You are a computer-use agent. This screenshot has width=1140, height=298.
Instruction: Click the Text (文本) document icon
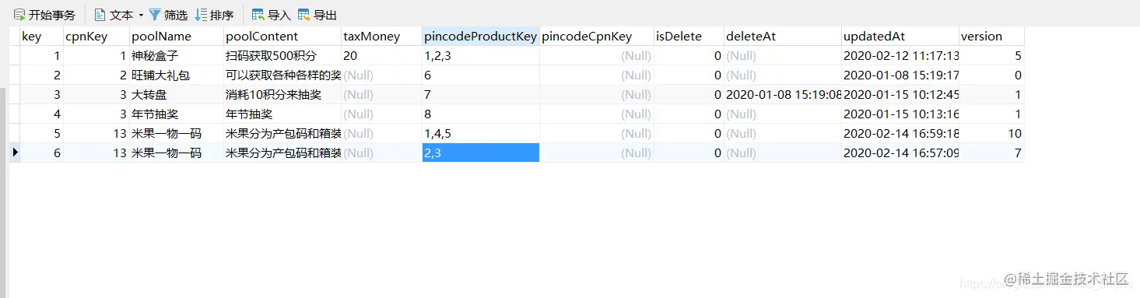pos(100,15)
